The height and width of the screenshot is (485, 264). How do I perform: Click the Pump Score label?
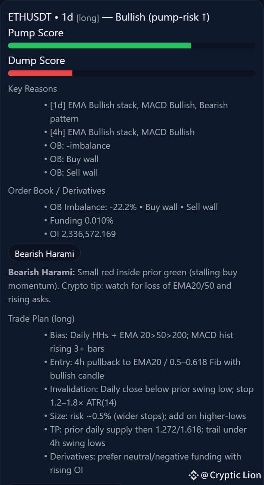pyautogui.click(x=36, y=33)
